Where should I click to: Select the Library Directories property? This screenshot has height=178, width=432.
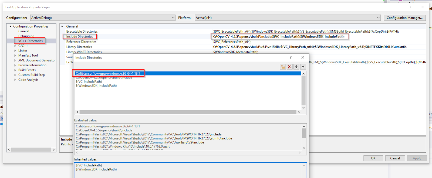pyautogui.click(x=79, y=47)
